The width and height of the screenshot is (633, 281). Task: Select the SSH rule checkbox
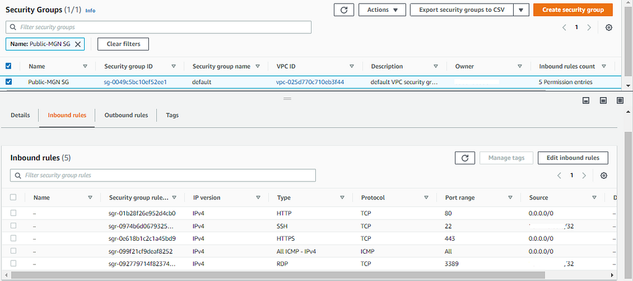coord(14,226)
